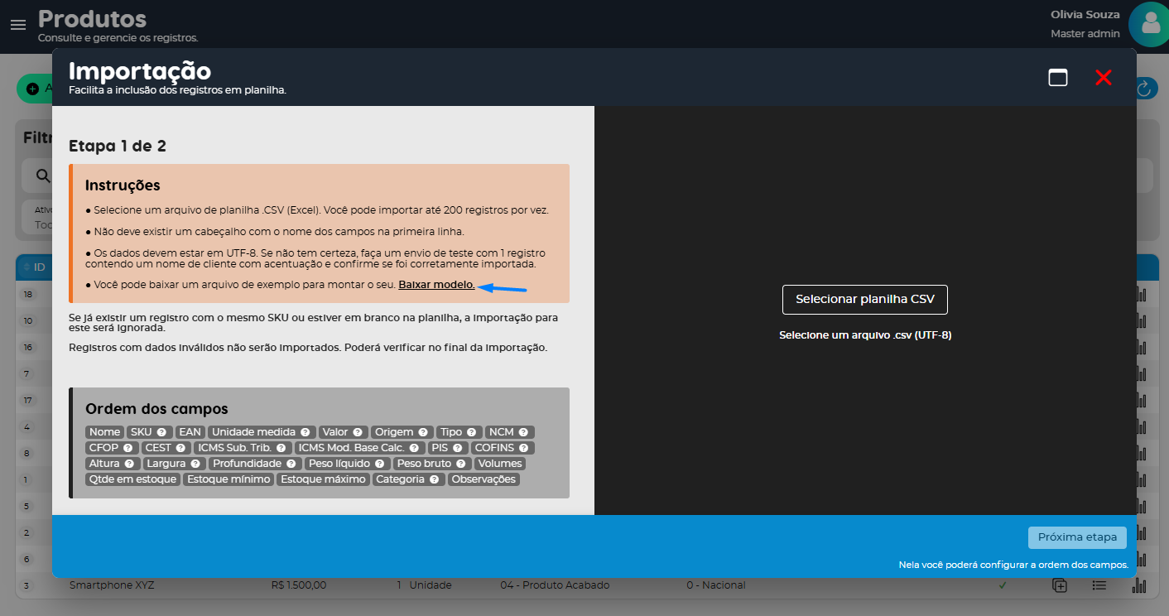Close the Importação dialog with red X
The width and height of the screenshot is (1169, 616).
[x=1103, y=77]
